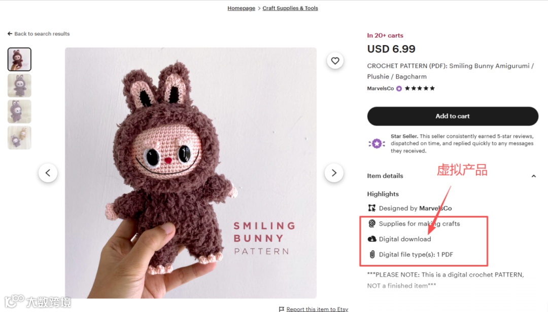Click the star seller badge beside MarvelsCo
The image size is (548, 312).
399,89
